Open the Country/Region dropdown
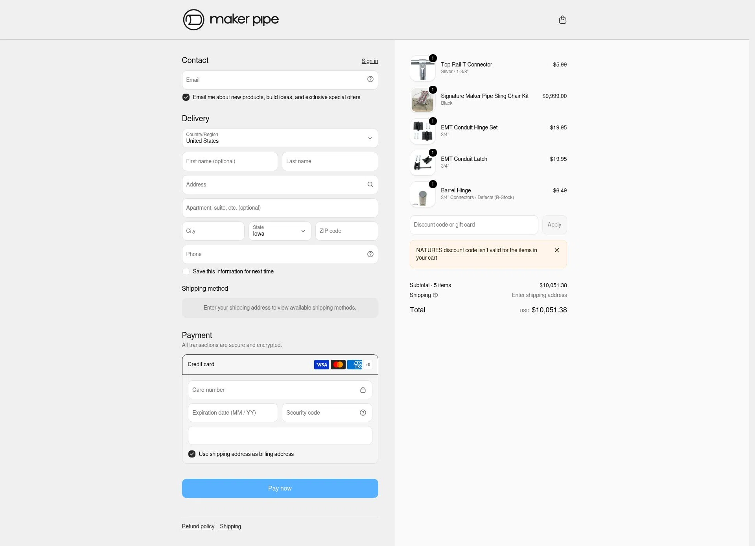The width and height of the screenshot is (755, 546). tap(280, 138)
